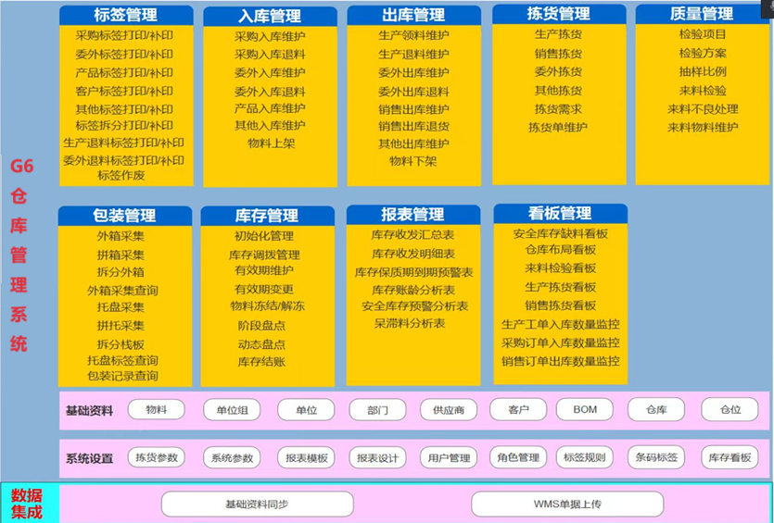Open the 出库管理 module header
774x523 pixels.
pyautogui.click(x=413, y=16)
